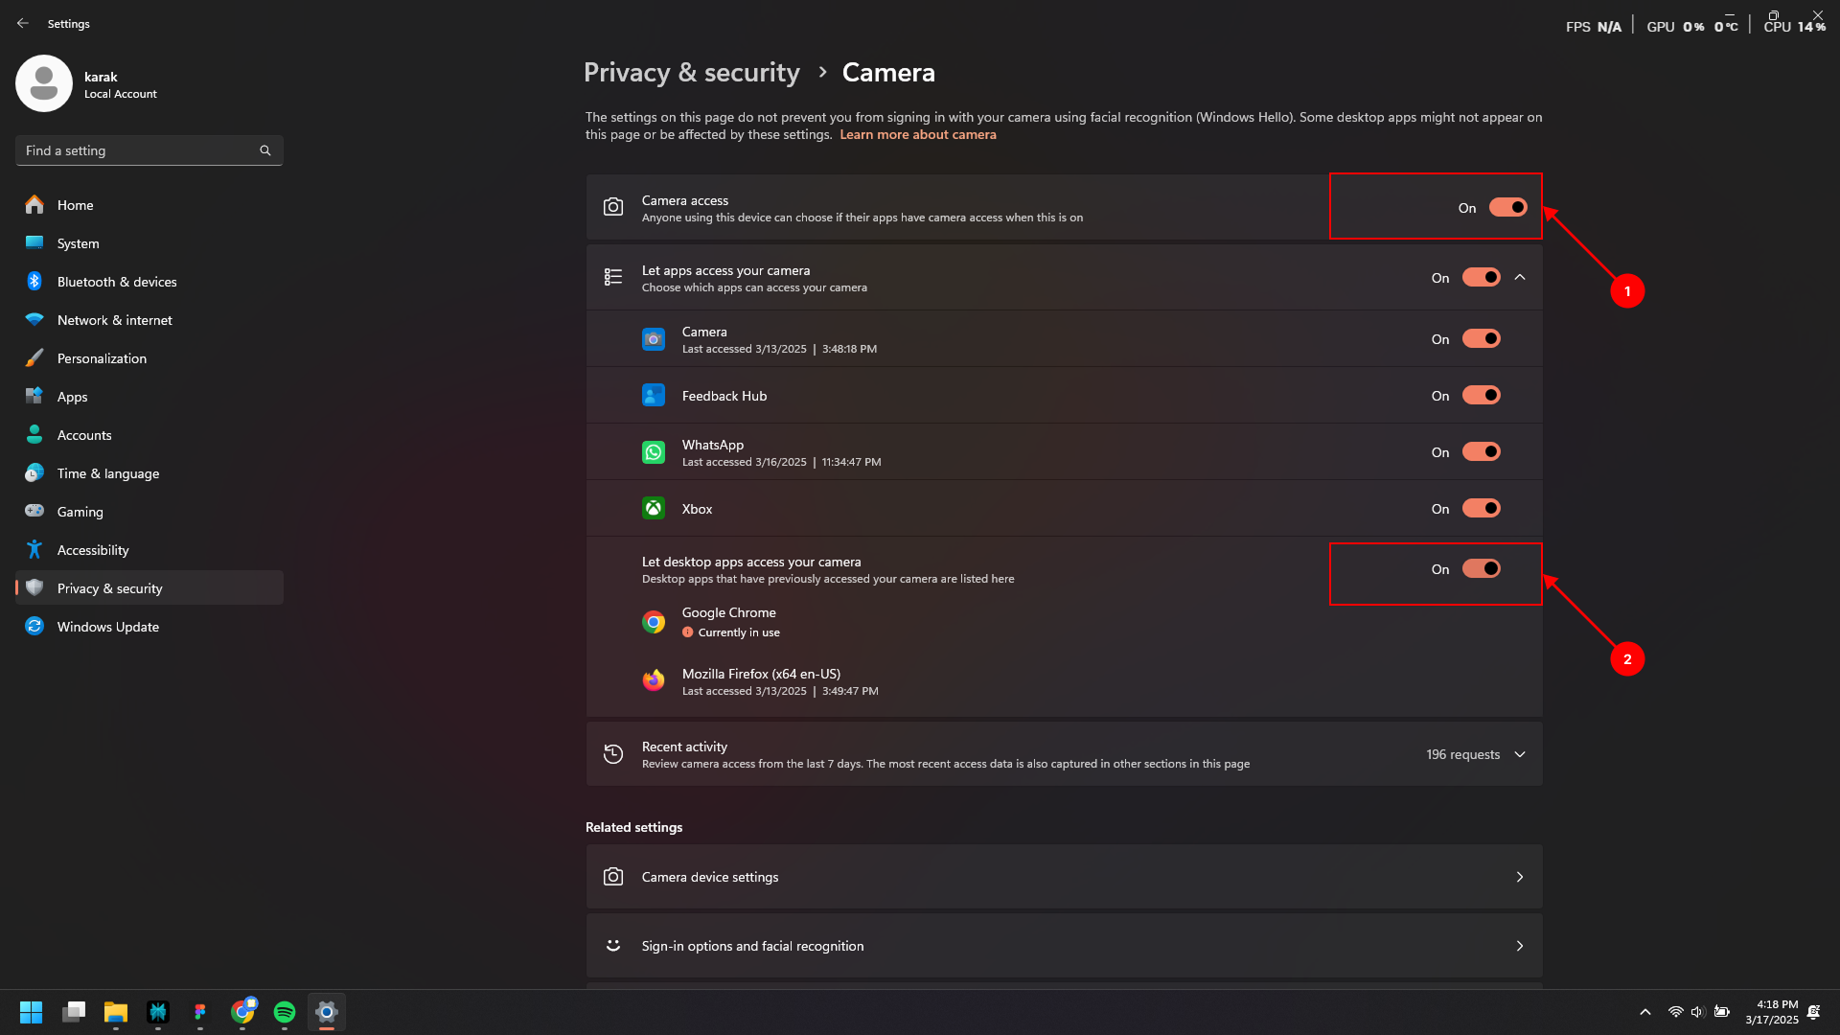The height and width of the screenshot is (1035, 1840).
Task: Expand Recent activity requests list
Action: (x=1520, y=754)
